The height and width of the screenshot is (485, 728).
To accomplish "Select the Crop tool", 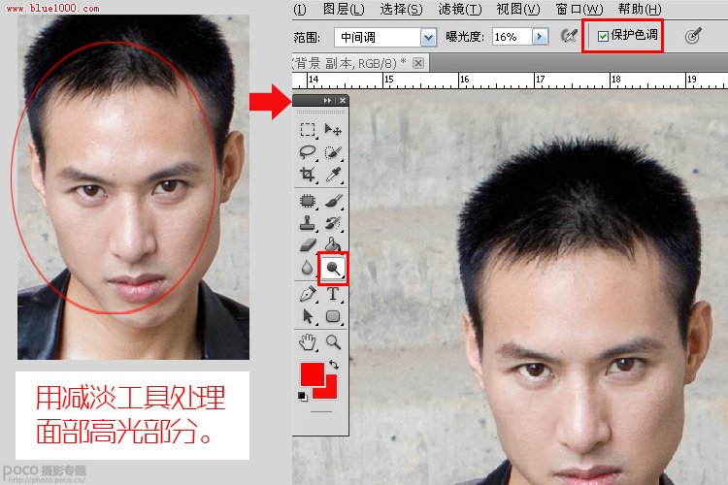I will (x=308, y=174).
